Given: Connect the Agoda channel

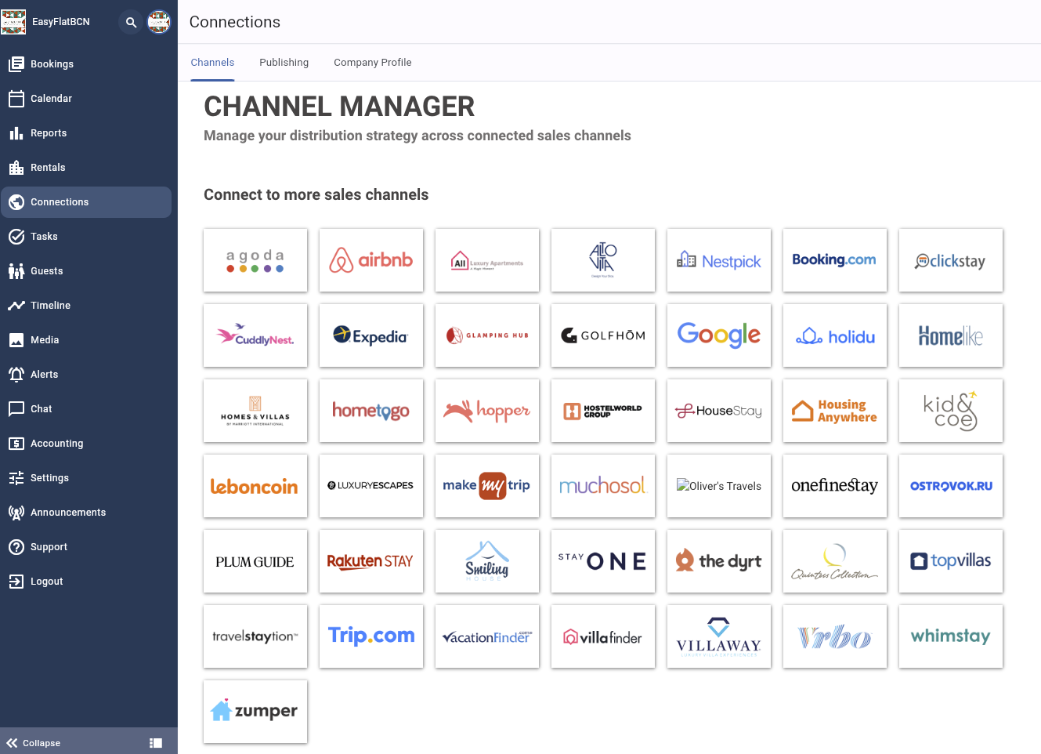Looking at the screenshot, I should [x=255, y=260].
